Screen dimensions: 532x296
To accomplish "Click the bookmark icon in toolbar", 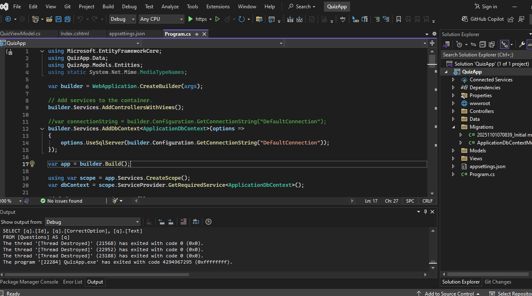I will click(x=399, y=19).
